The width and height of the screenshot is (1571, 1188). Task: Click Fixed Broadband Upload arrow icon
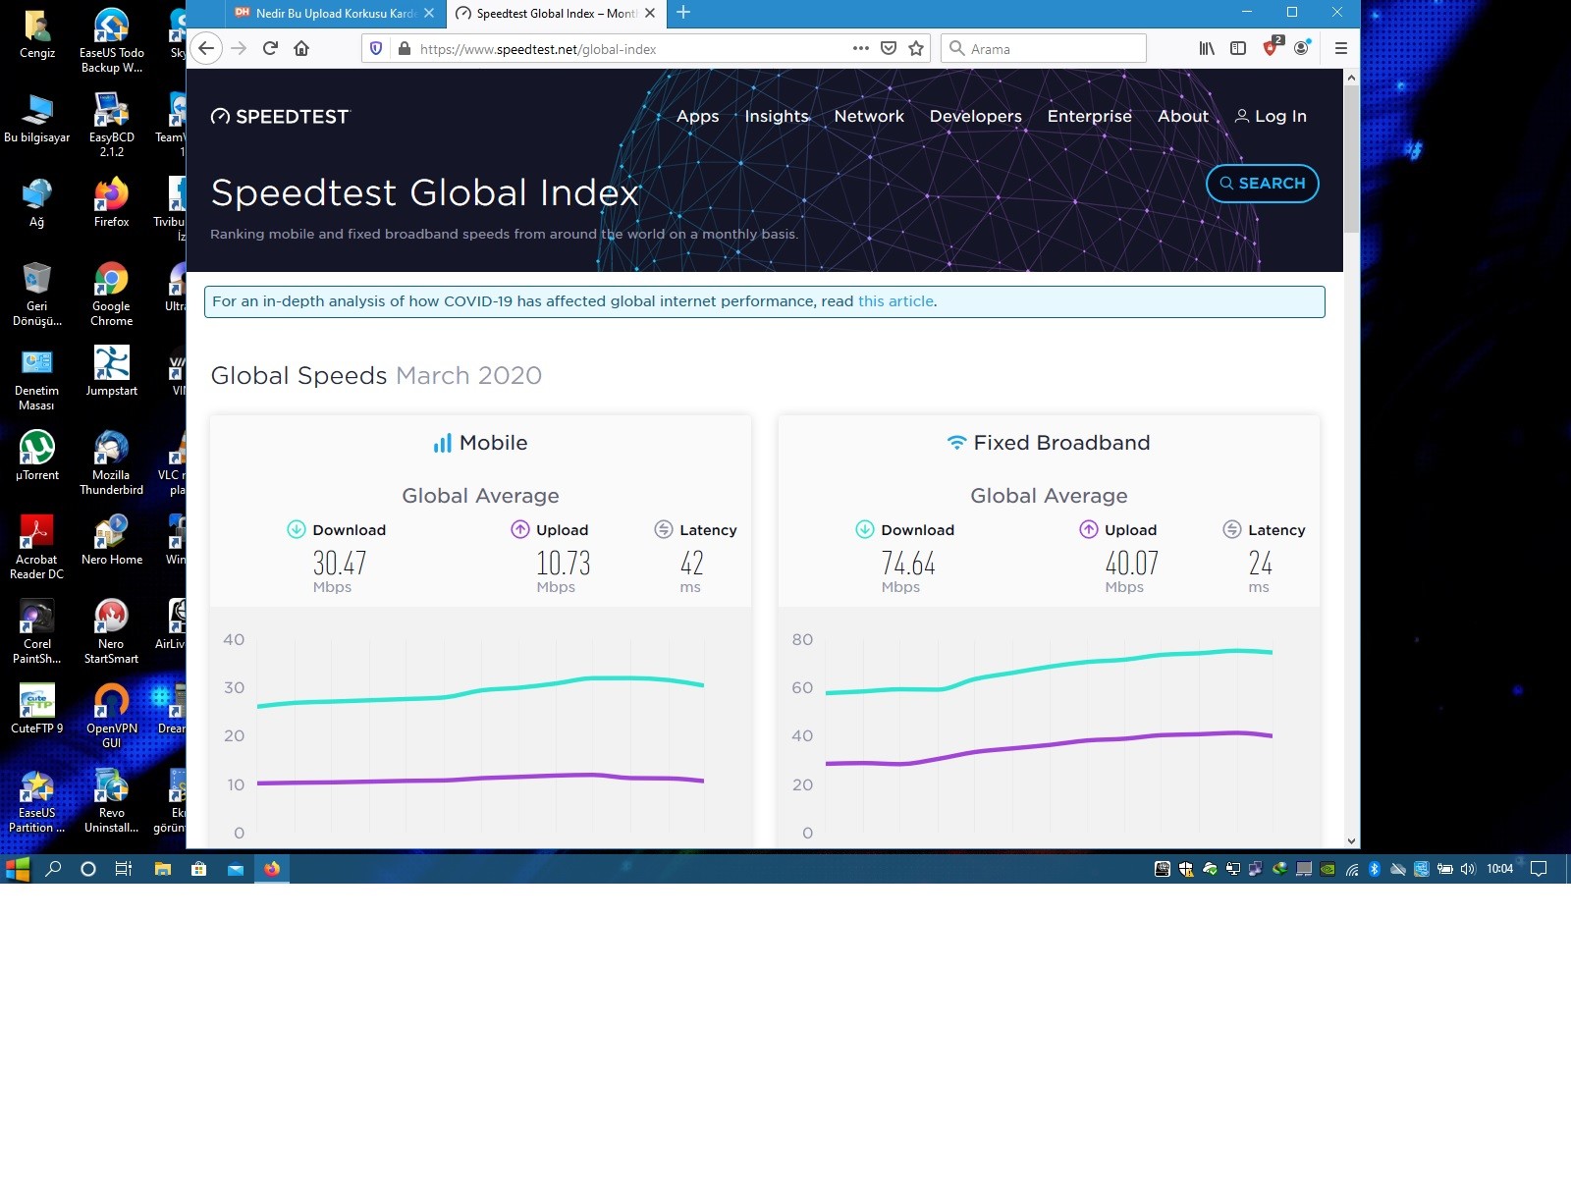coord(1089,529)
